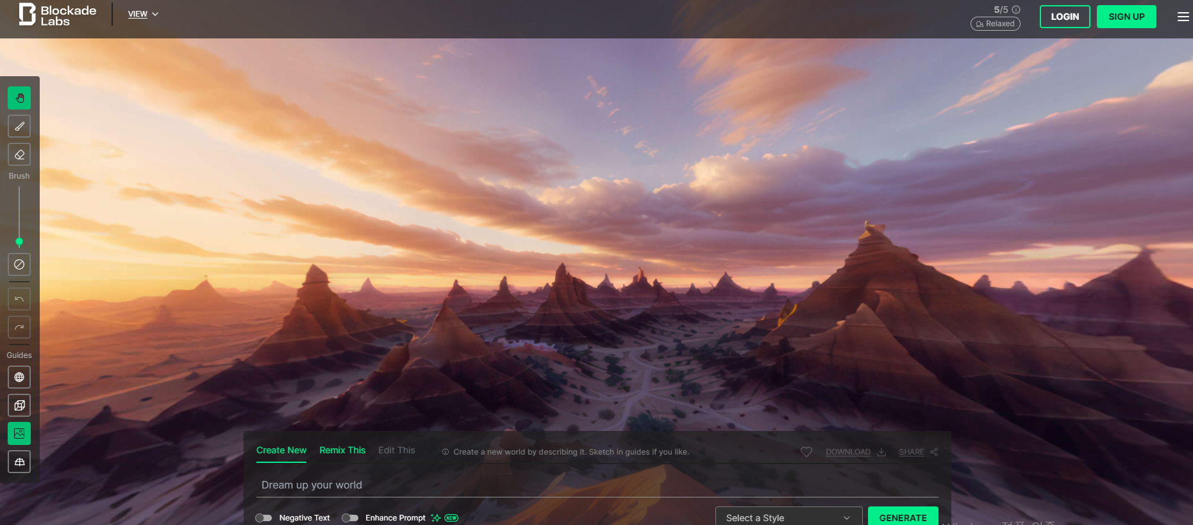The width and height of the screenshot is (1193, 525).
Task: Click the SIGN UP button
Action: [x=1126, y=17]
